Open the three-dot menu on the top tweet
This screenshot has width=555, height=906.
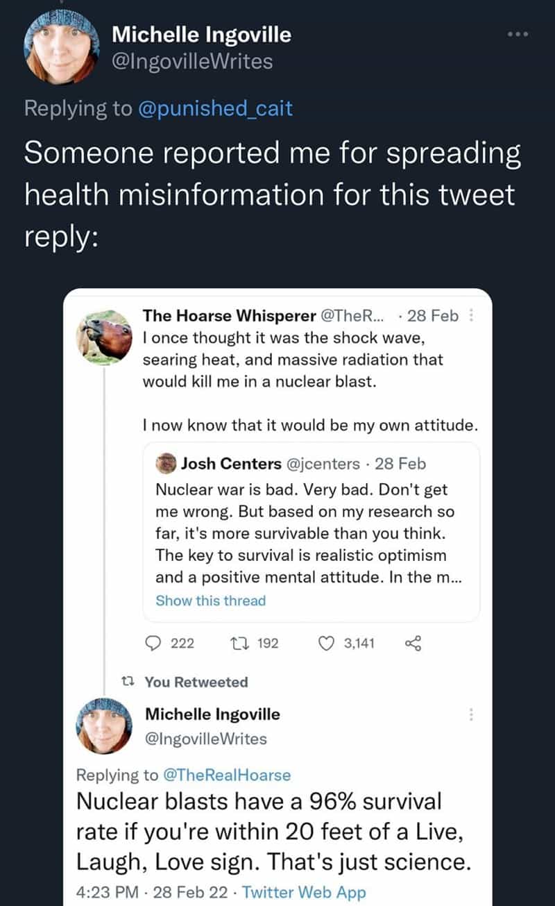[517, 33]
